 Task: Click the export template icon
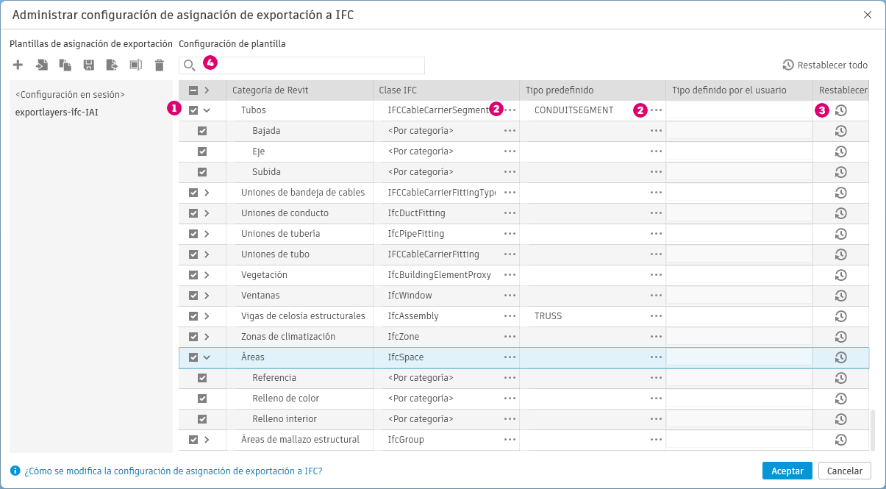tap(112, 65)
